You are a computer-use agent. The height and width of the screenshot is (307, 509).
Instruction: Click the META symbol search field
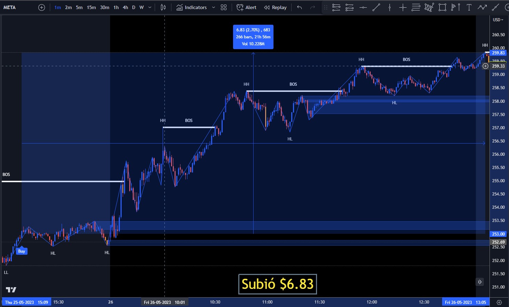[x=10, y=7]
